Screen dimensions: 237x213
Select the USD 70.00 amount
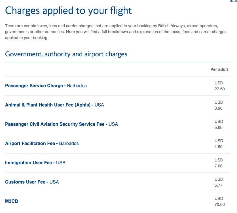[219, 201]
